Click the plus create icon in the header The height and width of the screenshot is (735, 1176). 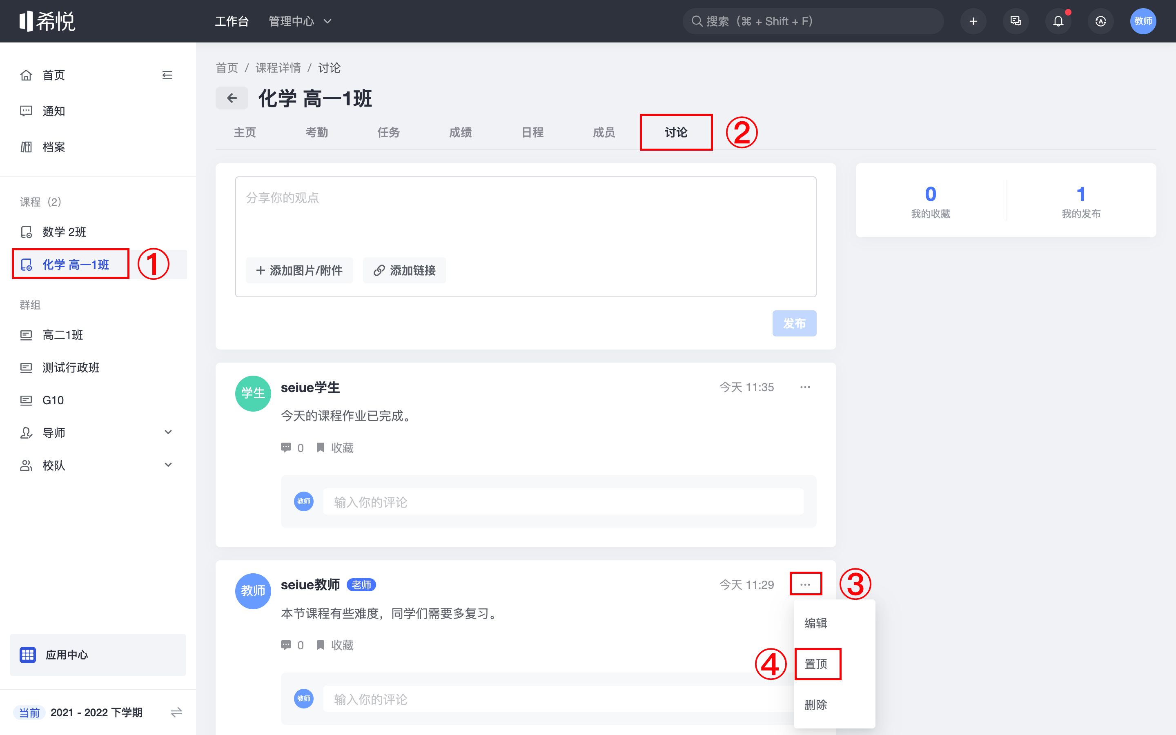click(x=973, y=21)
